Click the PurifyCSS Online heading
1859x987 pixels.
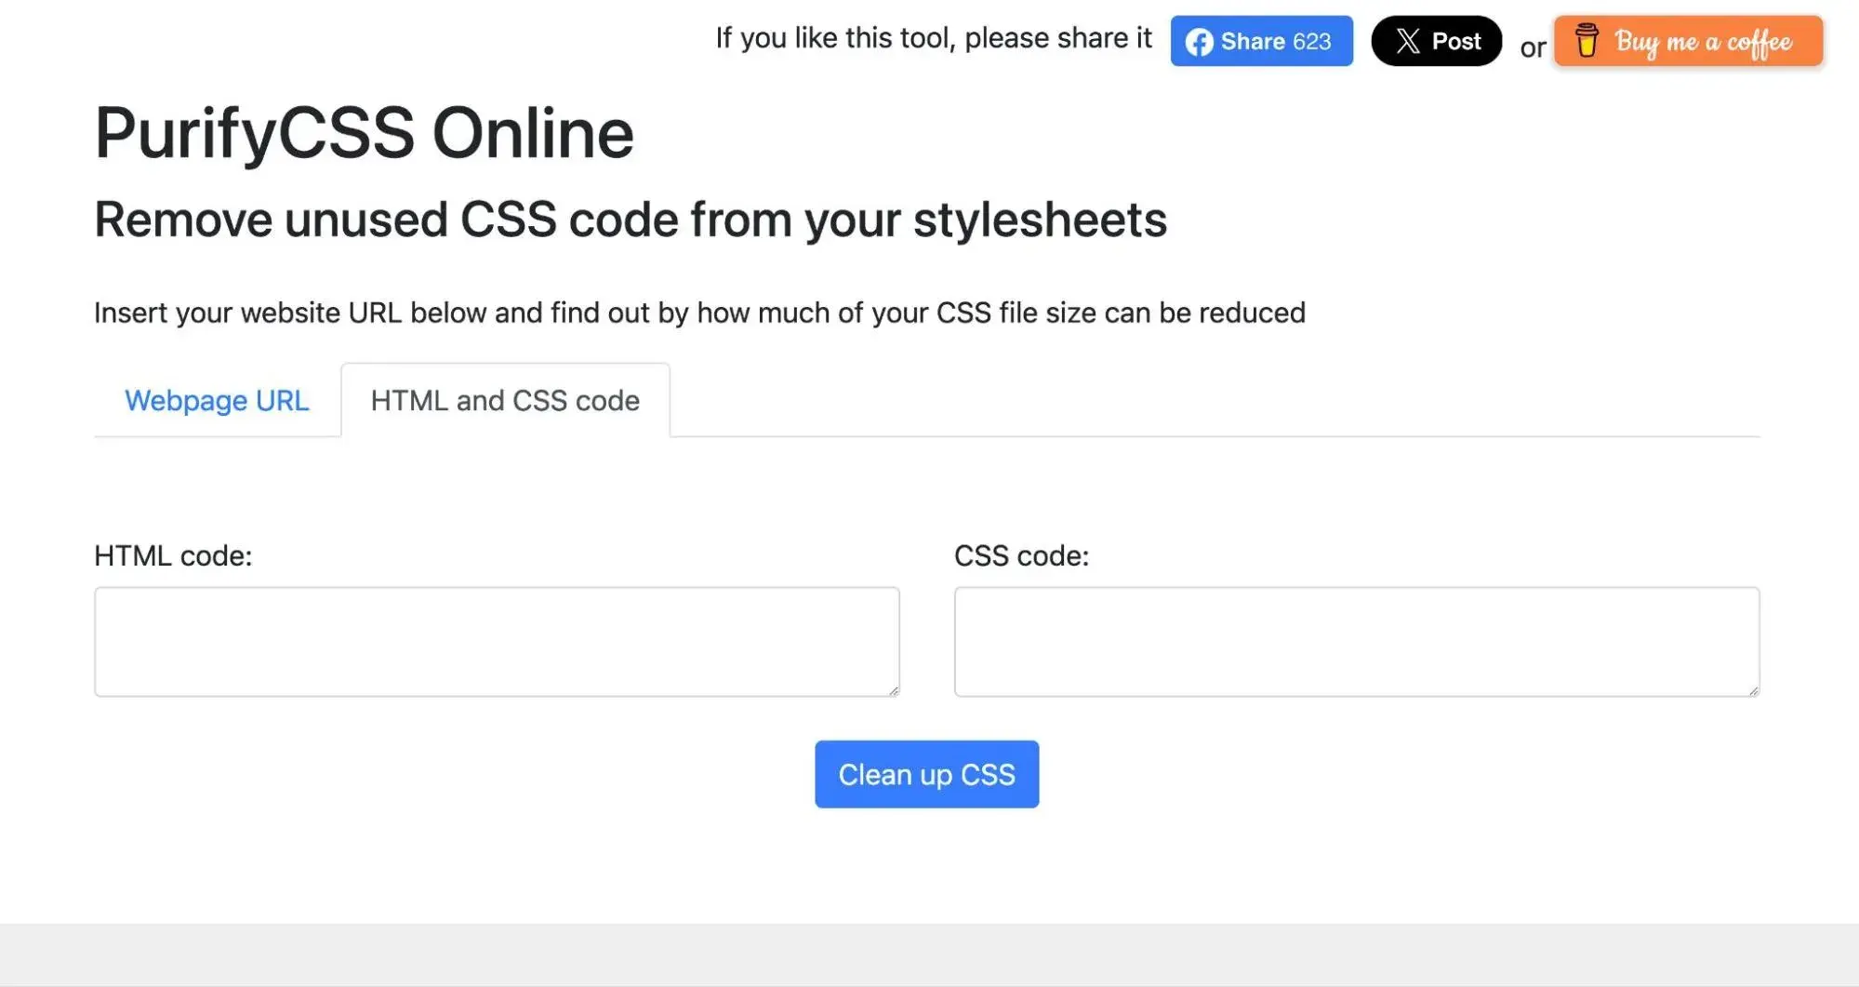coord(364,133)
